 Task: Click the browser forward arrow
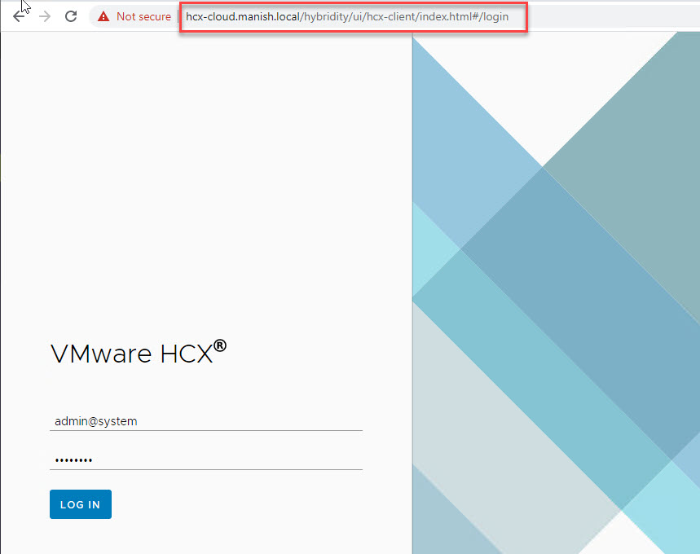tap(45, 16)
